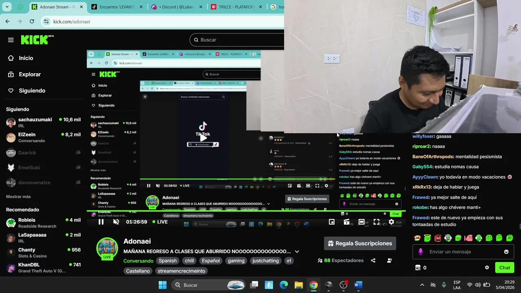521x293 pixels.
Task: Click the Kick logo
Action: pyautogui.click(x=37, y=39)
